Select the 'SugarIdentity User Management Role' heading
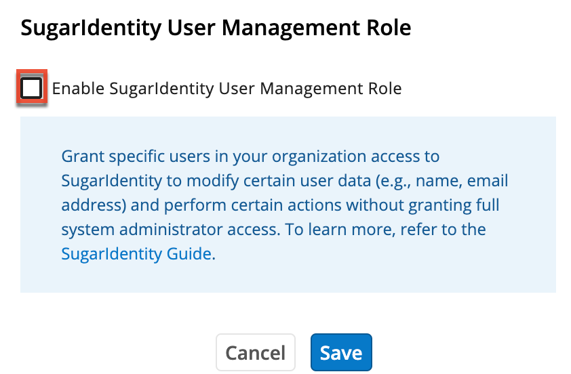The image size is (571, 374). (216, 28)
